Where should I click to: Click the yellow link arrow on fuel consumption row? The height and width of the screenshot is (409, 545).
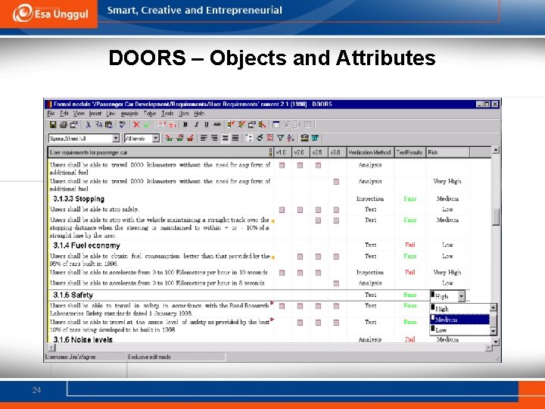pos(272,258)
